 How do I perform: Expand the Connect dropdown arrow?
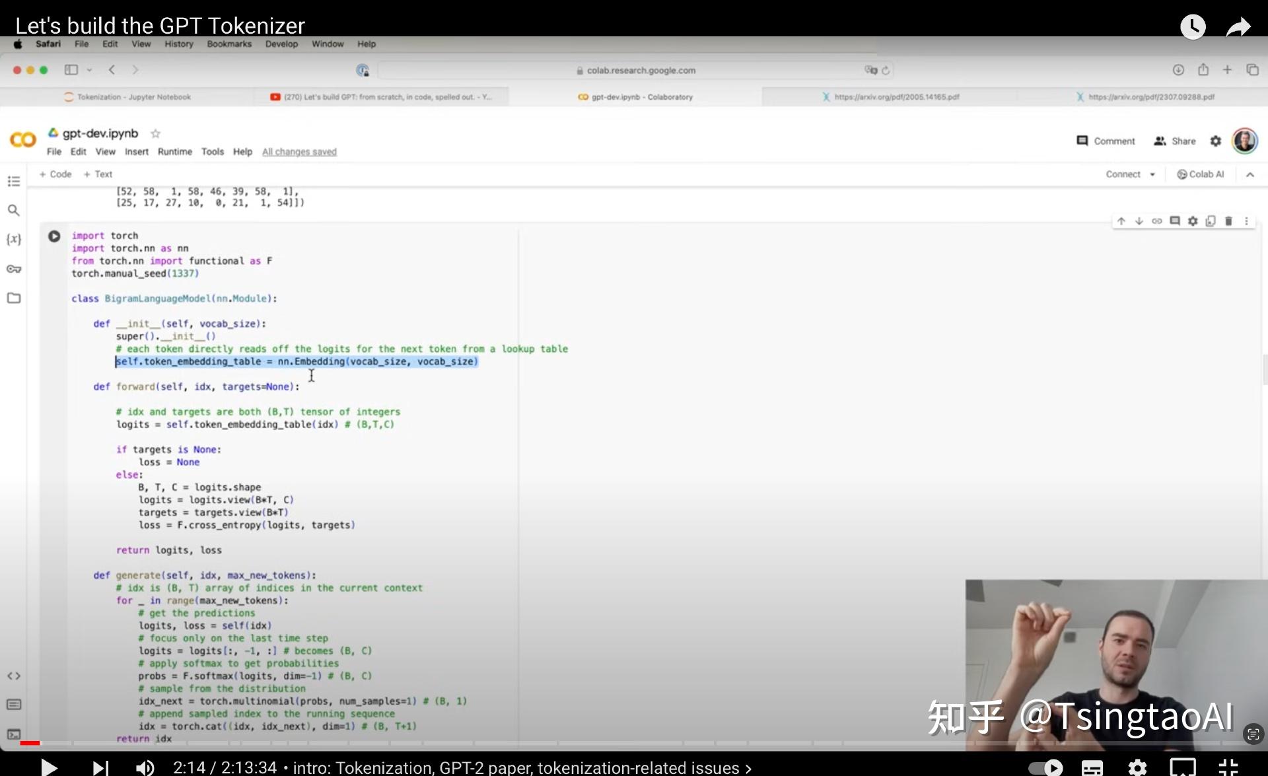click(1154, 174)
